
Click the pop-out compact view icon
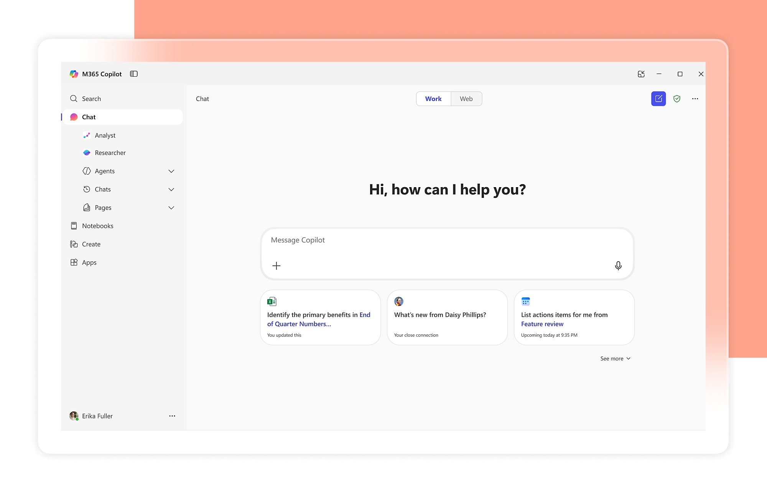point(641,74)
